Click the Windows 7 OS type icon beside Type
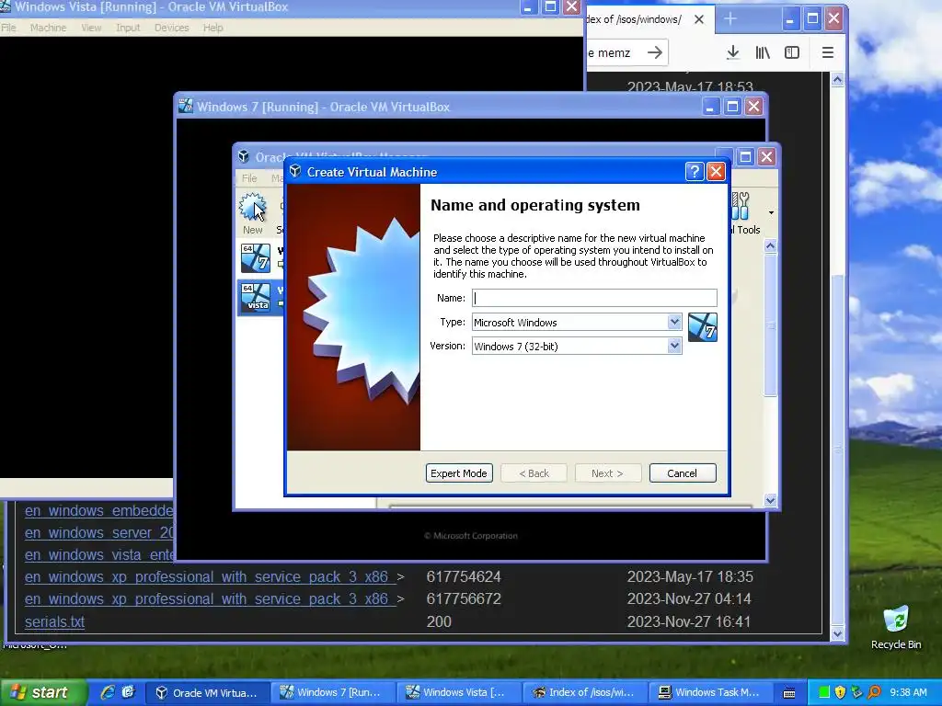Screen dimensions: 942x706 702,327
